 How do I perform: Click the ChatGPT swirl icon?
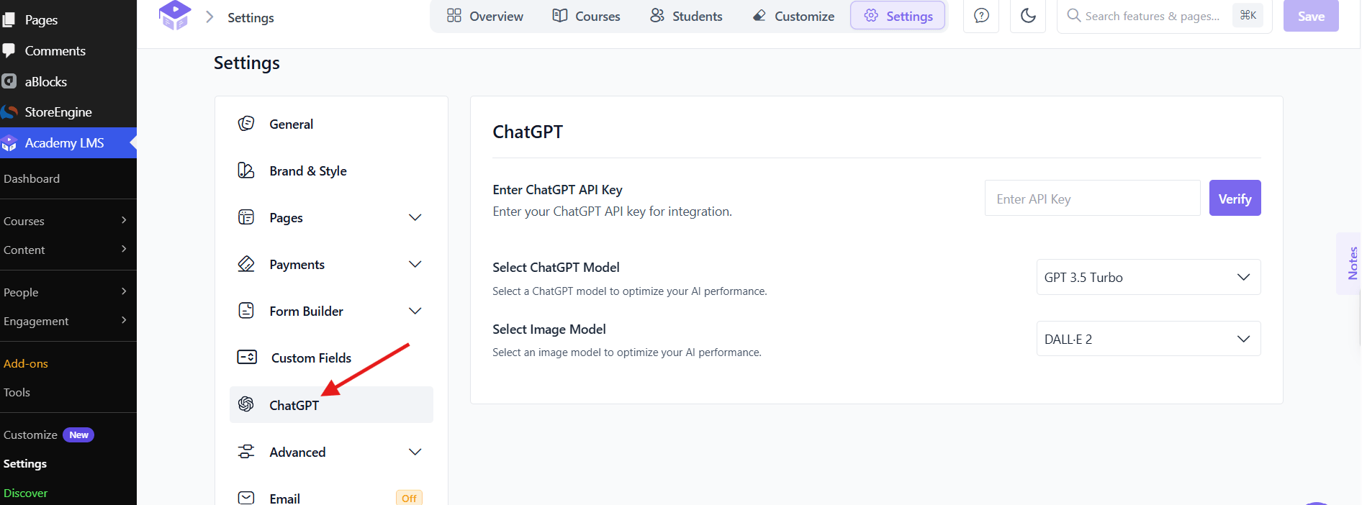(246, 404)
